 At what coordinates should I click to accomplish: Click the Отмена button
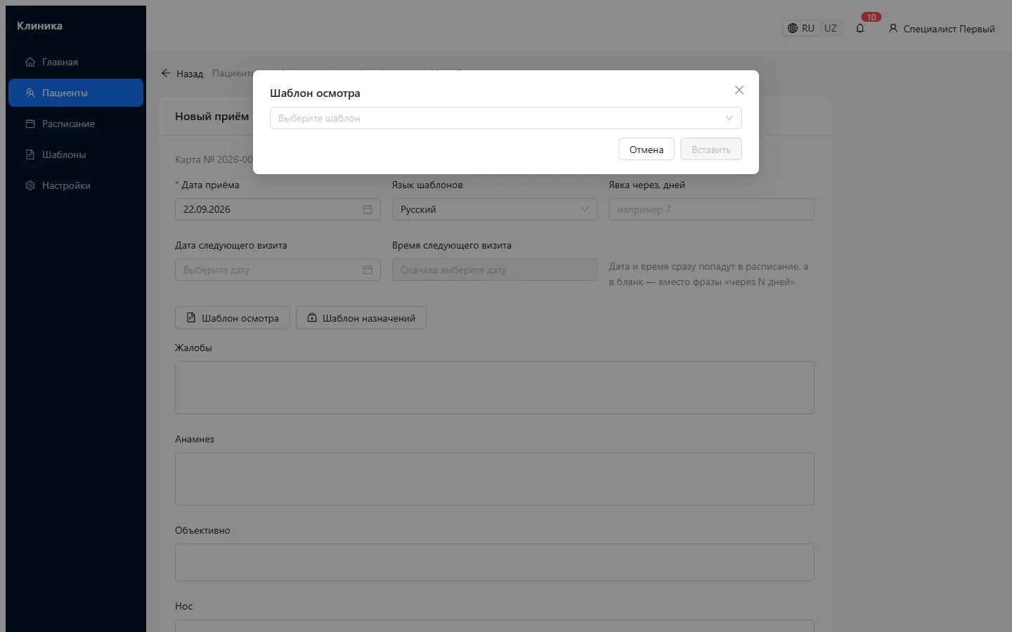click(647, 150)
